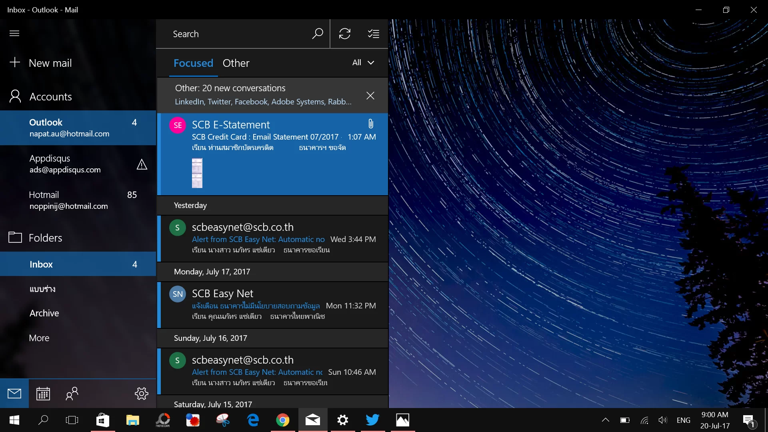Open Windows Settings from taskbar
This screenshot has width=768, height=432.
point(343,420)
